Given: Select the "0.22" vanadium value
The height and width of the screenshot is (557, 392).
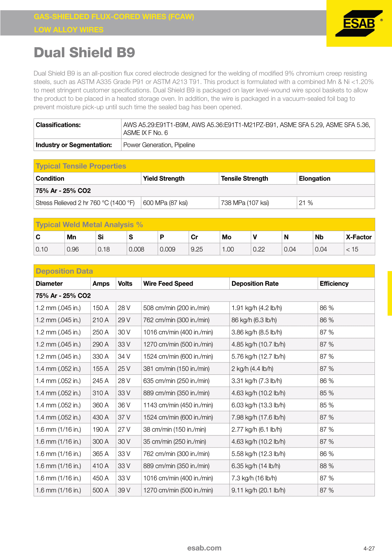Looking at the screenshot, I should point(259,249).
